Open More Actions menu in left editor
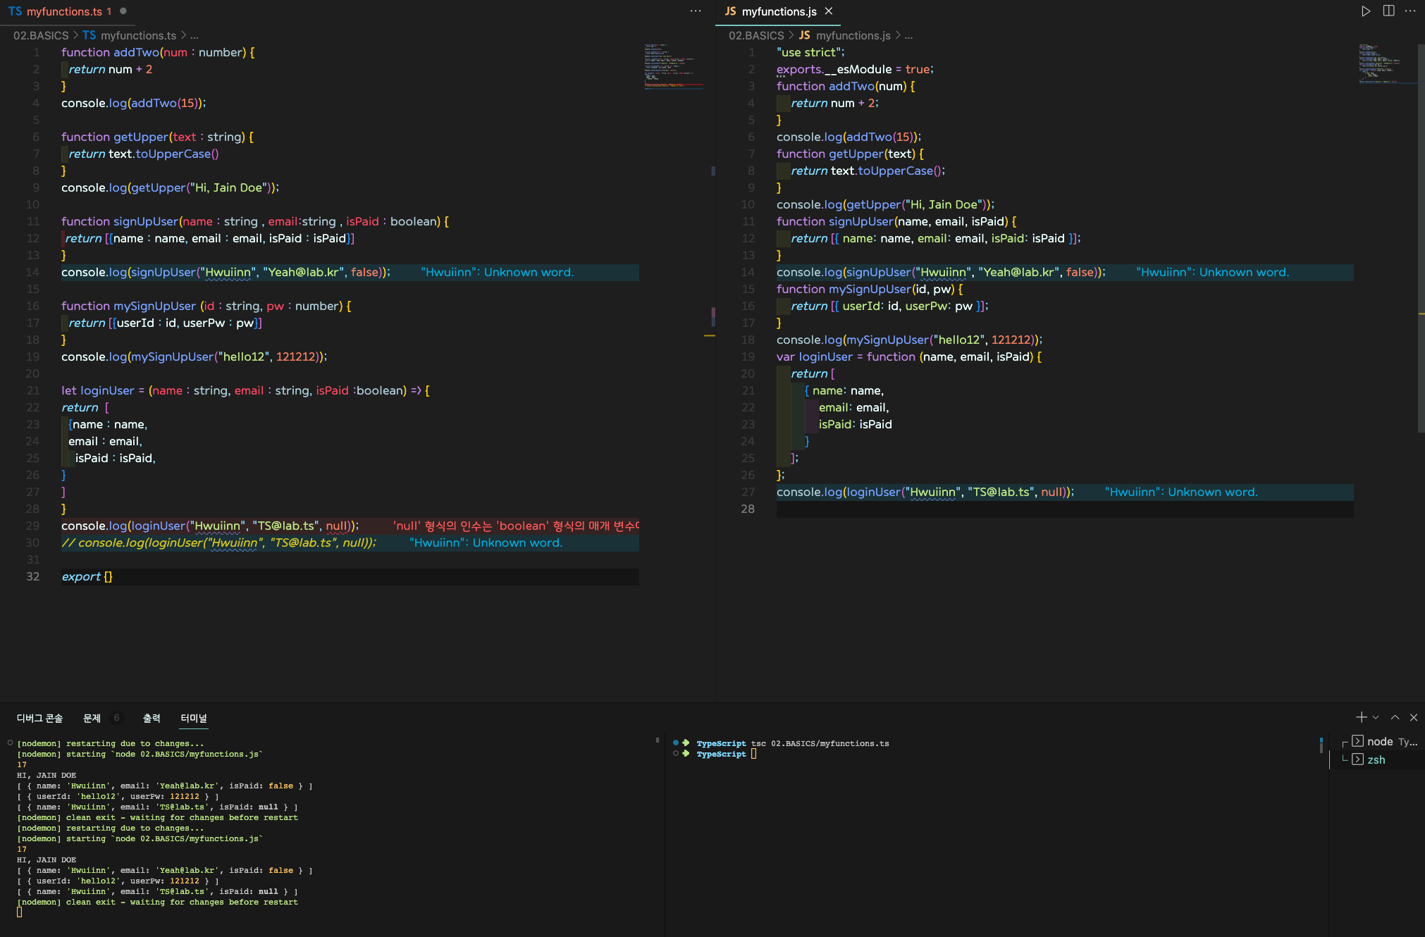The width and height of the screenshot is (1425, 937). pyautogui.click(x=696, y=11)
